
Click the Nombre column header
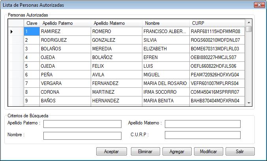pyautogui.click(x=166, y=23)
